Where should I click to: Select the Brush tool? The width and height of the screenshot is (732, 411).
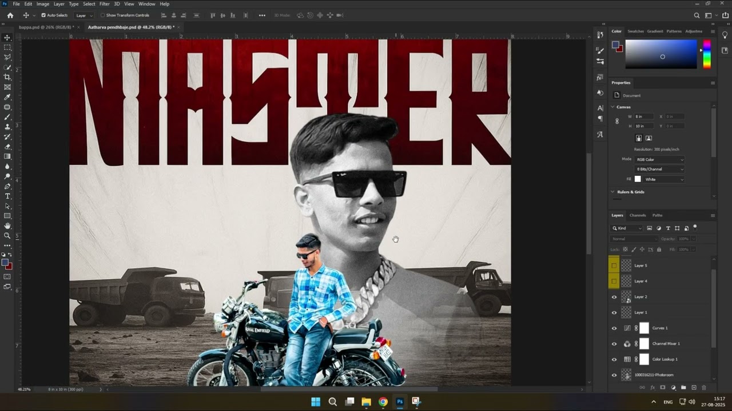(x=7, y=117)
